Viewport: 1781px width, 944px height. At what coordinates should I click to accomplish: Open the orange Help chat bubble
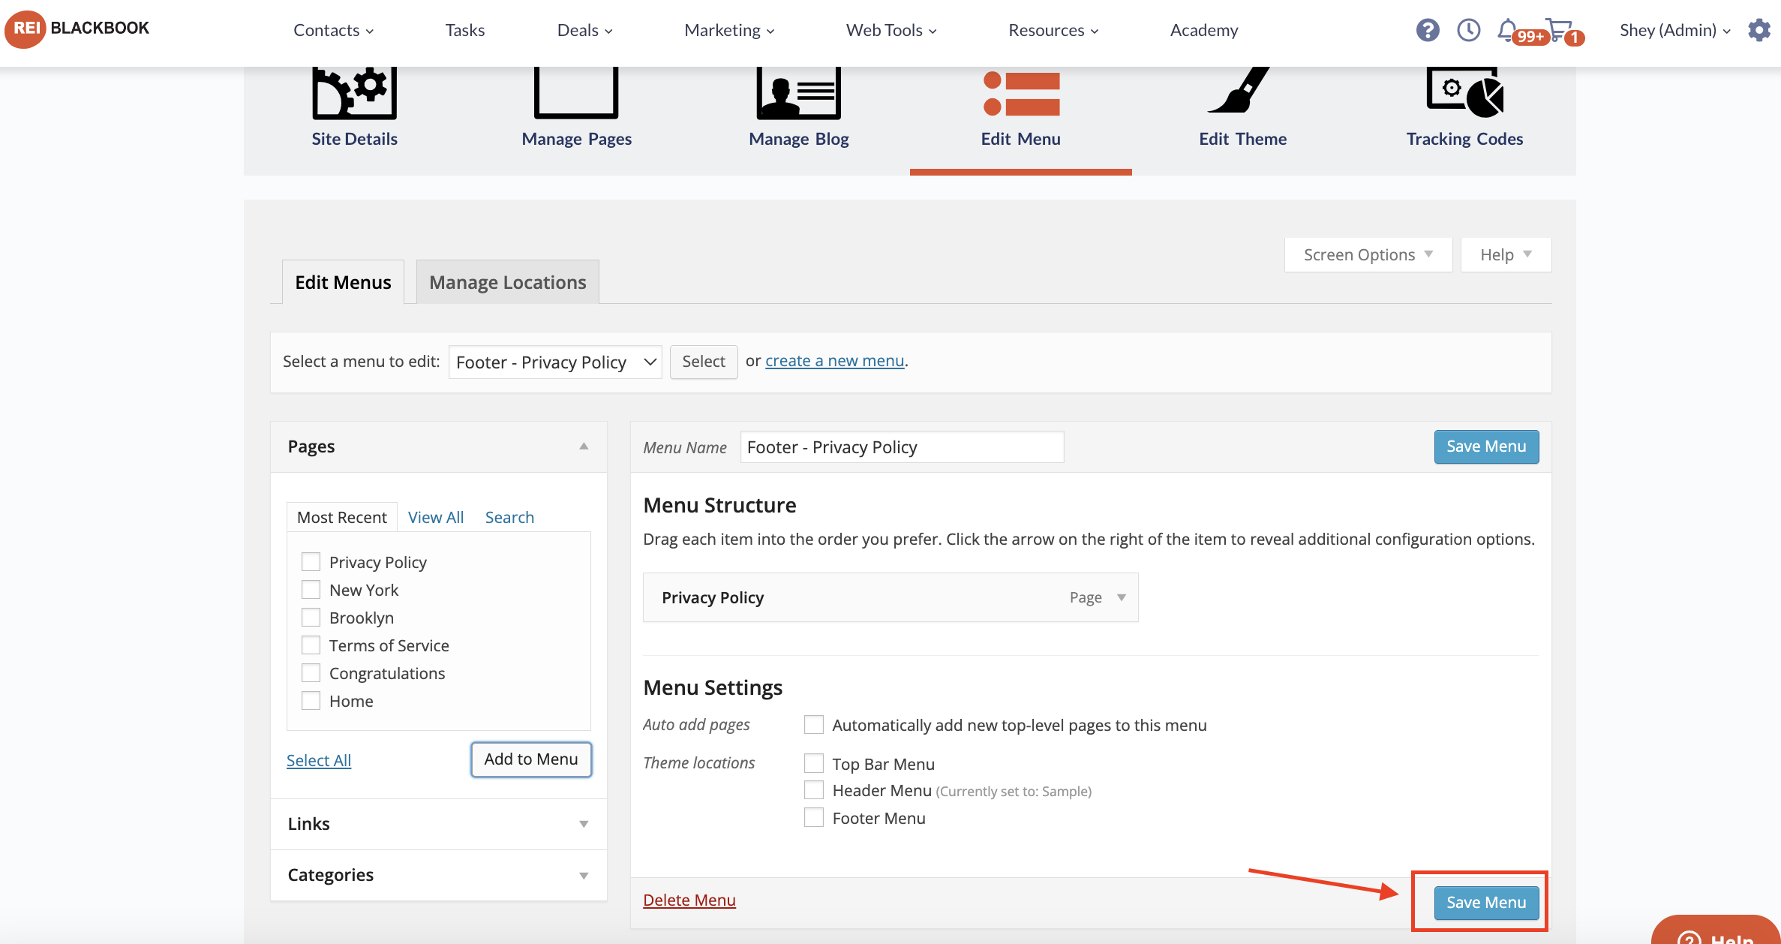pyautogui.click(x=1716, y=930)
